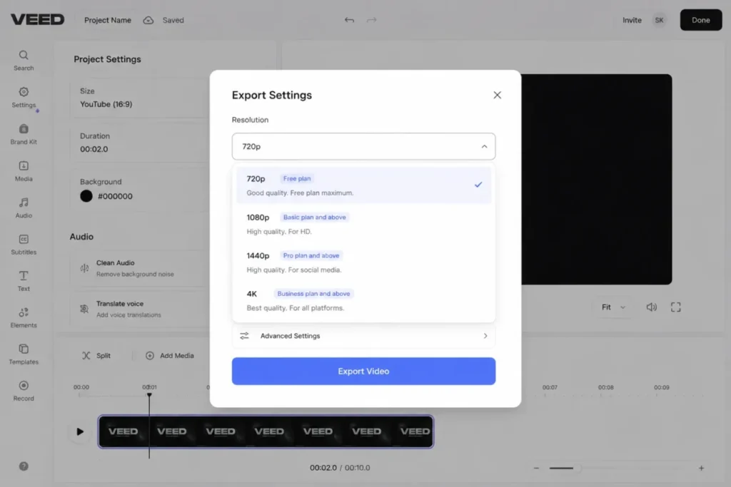Viewport: 731px width, 487px height.
Task: Open the Search panel in sidebar
Action: (x=24, y=60)
